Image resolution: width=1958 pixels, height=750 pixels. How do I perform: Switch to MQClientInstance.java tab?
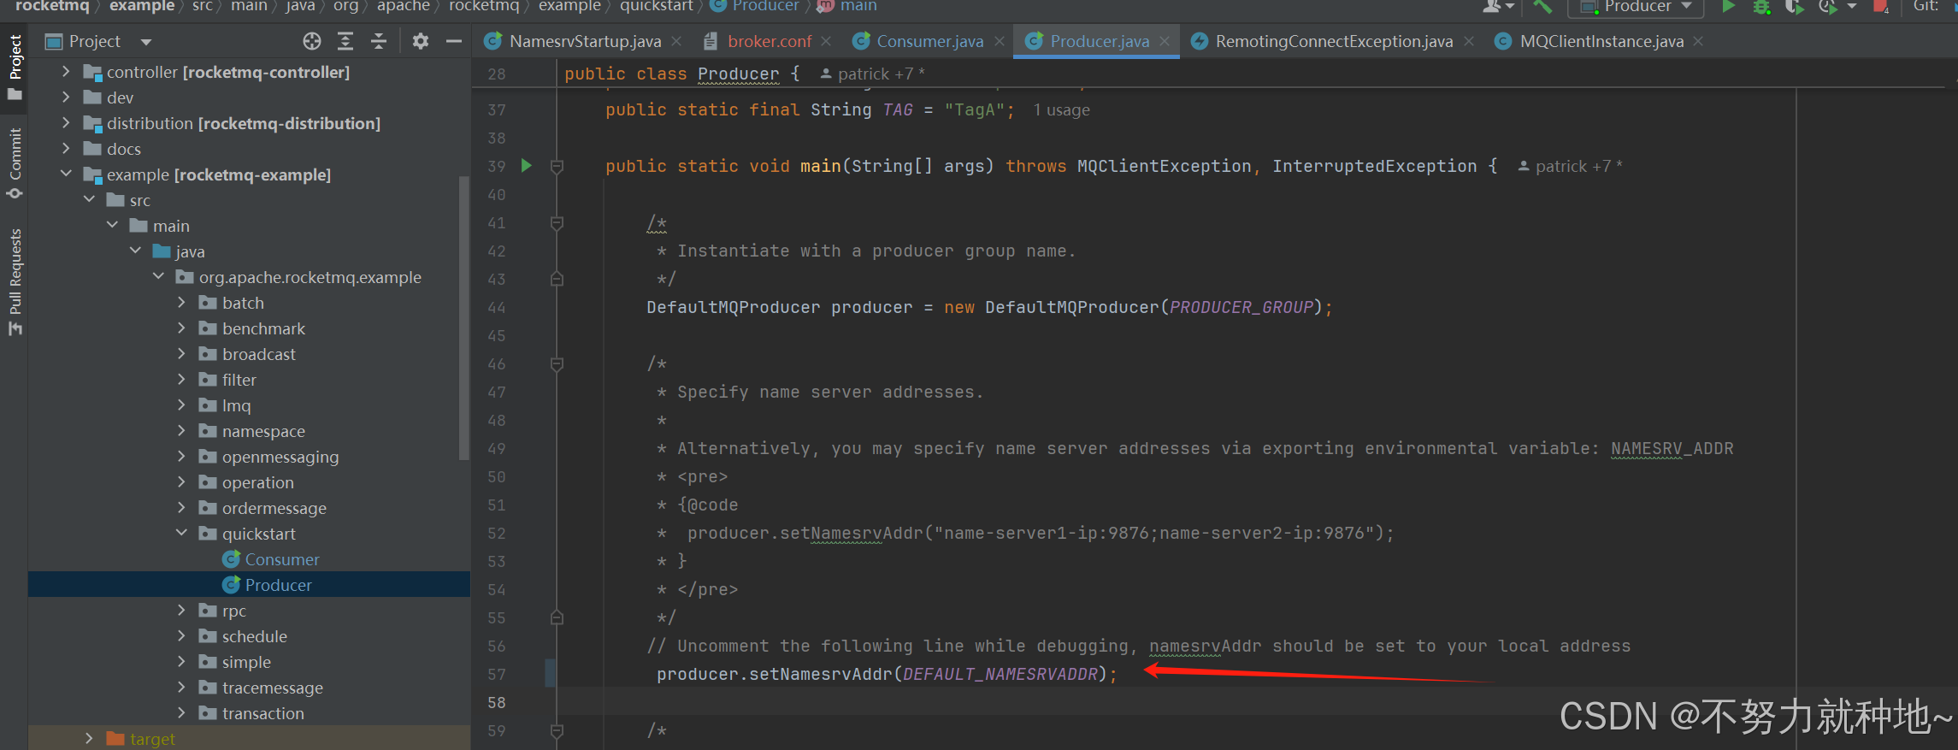coord(1601,41)
